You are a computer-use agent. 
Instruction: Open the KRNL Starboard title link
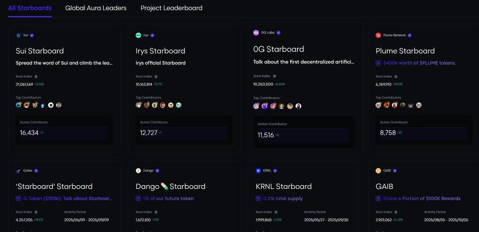284,186
